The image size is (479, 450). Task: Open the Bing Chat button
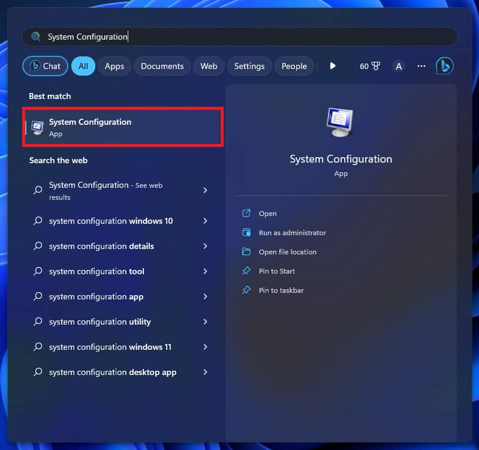coord(46,66)
